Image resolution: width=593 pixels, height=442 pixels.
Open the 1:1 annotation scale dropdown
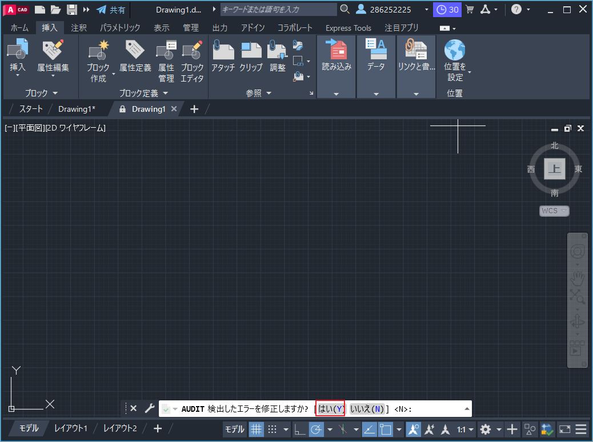pyautogui.click(x=460, y=429)
